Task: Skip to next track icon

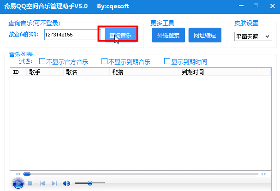Action: point(54,183)
